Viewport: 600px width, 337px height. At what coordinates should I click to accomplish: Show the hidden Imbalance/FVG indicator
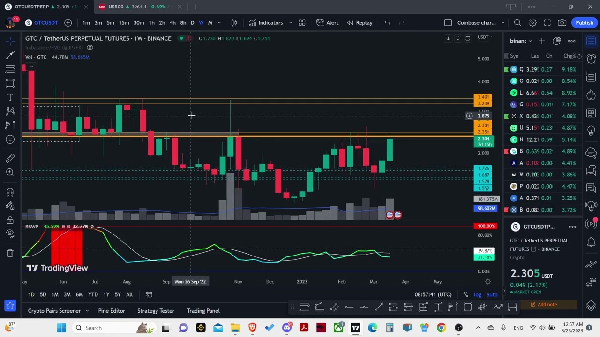[x=90, y=47]
